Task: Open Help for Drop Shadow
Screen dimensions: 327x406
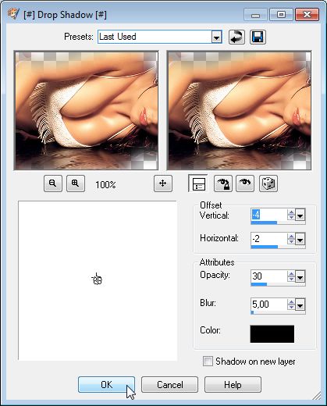Action: [233, 384]
